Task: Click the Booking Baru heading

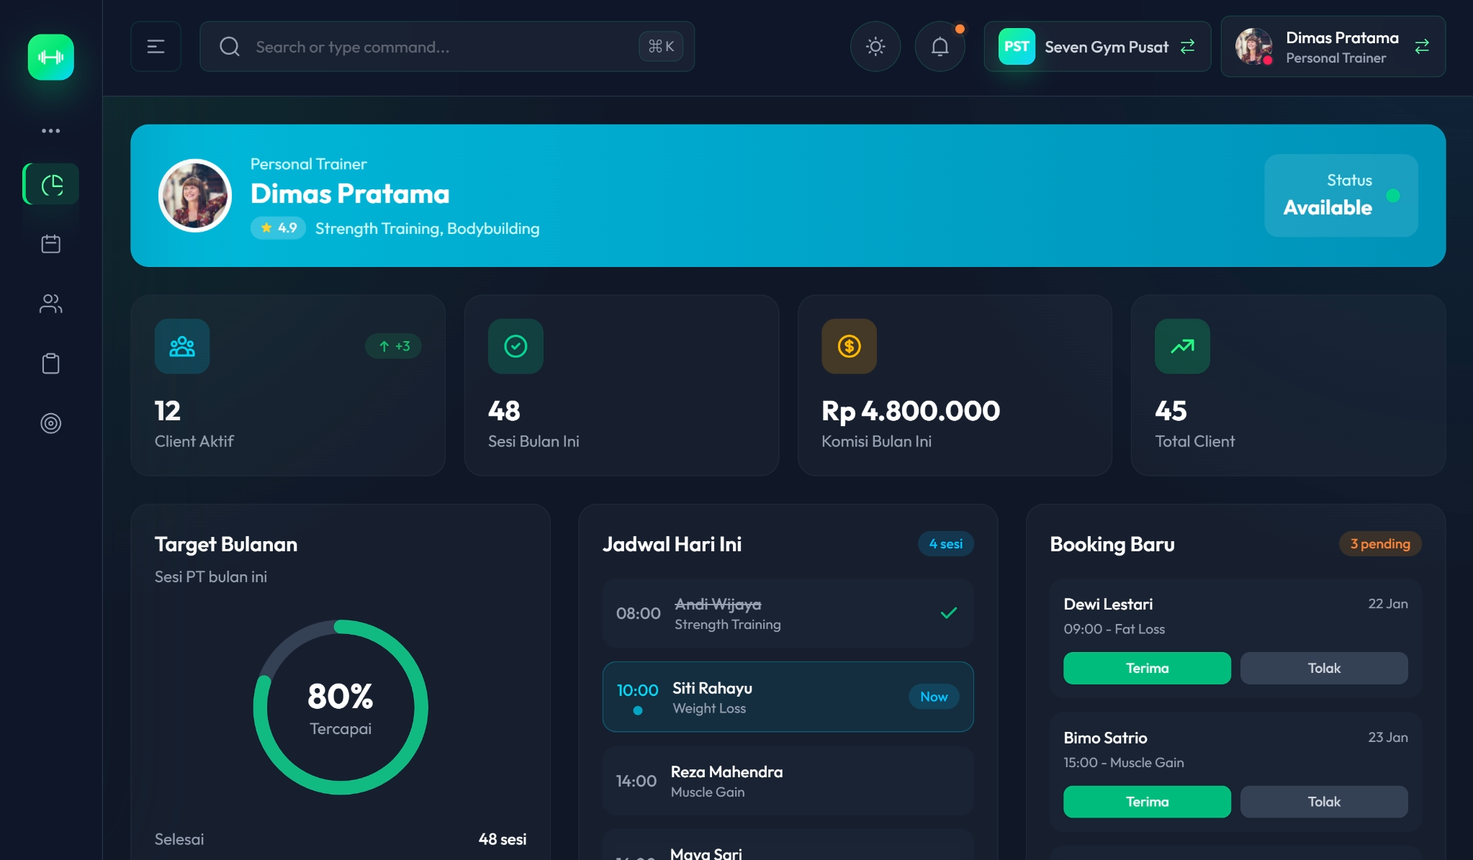Action: point(1112,545)
